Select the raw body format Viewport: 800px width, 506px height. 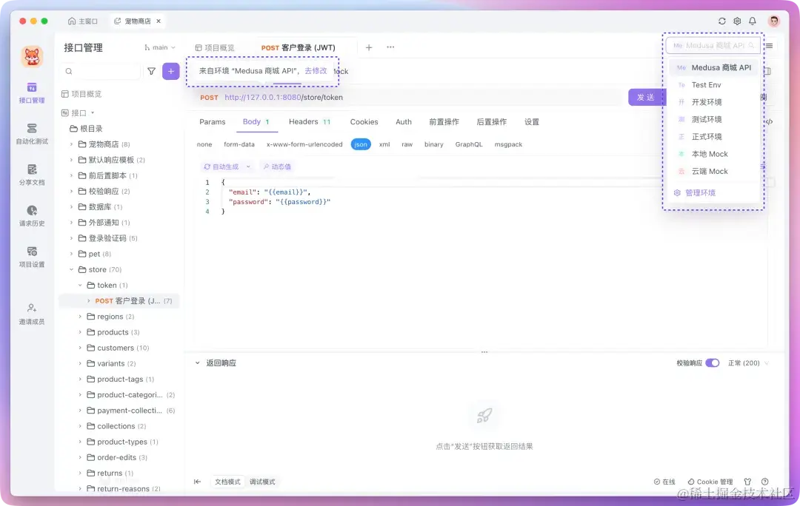click(406, 144)
